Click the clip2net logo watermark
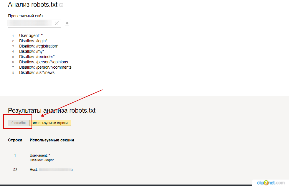This screenshot has height=186, width=289. pos(270,182)
